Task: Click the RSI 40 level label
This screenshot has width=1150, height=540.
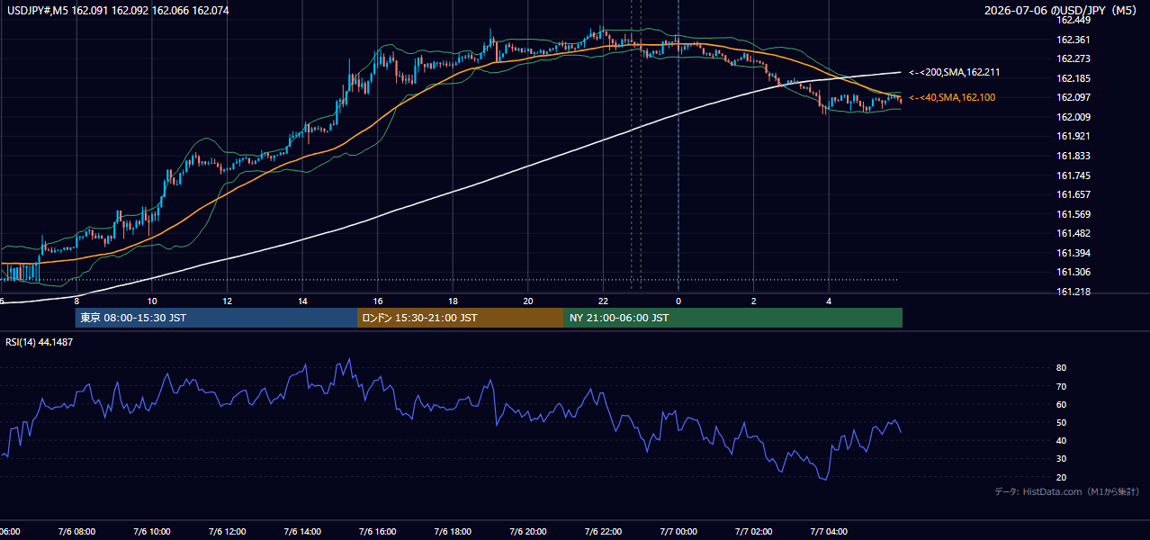Action: [x=1061, y=441]
